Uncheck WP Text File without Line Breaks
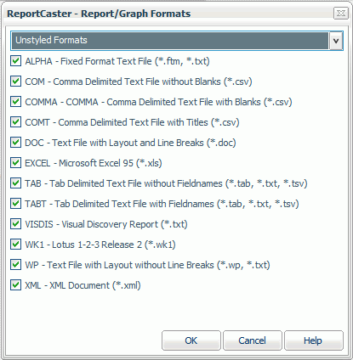This screenshot has height=360, width=353. [x=15, y=265]
